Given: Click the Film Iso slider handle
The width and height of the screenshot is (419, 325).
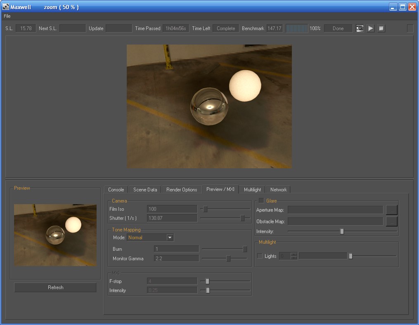Looking at the screenshot, I should [x=205, y=209].
